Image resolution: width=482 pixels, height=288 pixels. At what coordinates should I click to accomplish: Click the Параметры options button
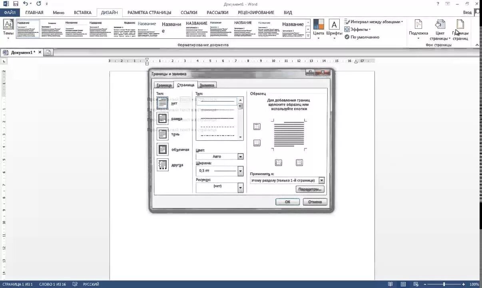[310, 189]
